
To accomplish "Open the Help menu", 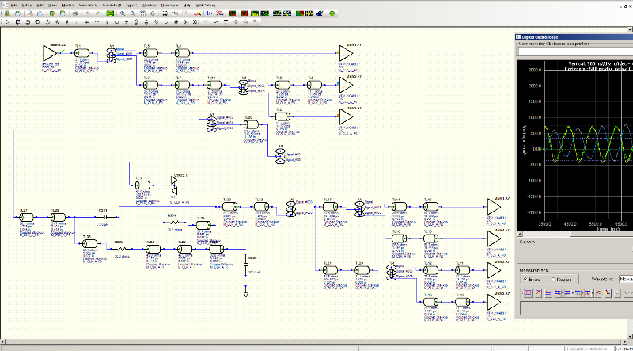I will (x=187, y=5).
